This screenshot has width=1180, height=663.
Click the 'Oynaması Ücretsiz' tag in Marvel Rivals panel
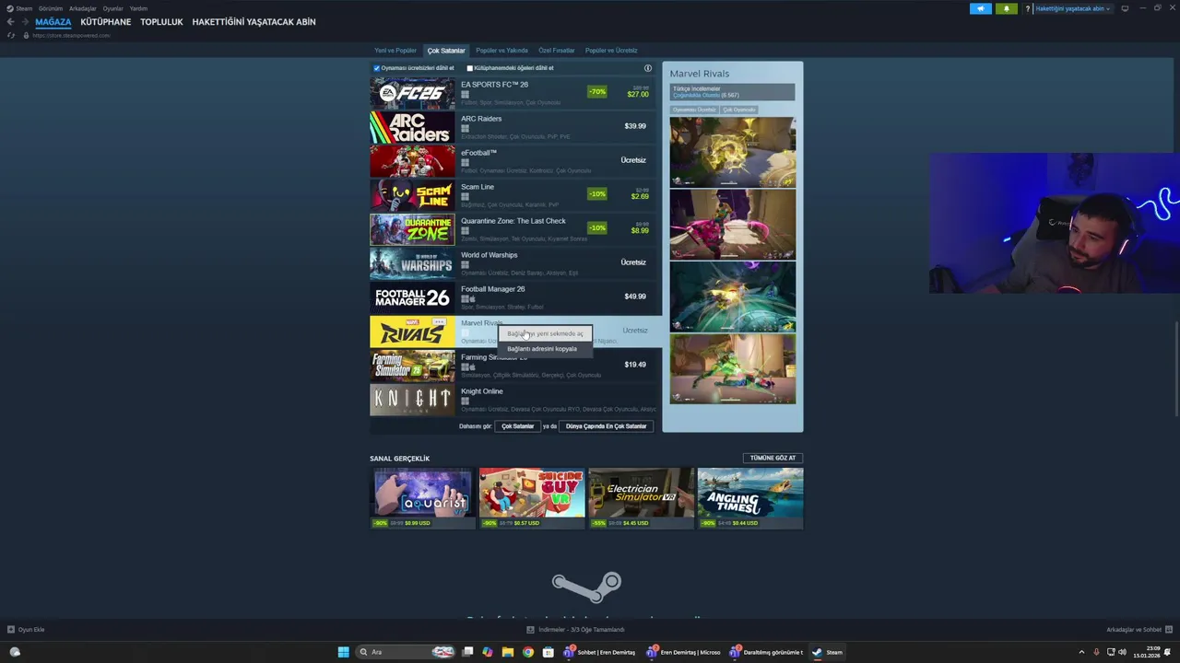click(x=694, y=110)
